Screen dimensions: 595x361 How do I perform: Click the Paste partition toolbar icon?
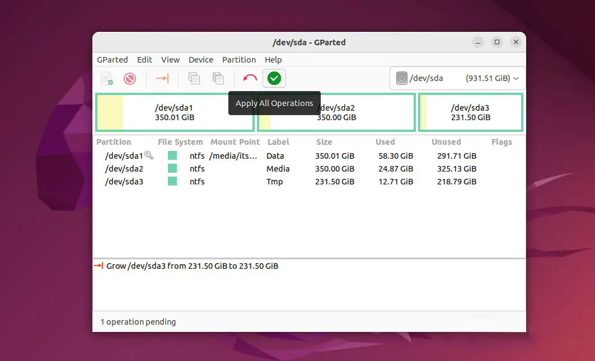coord(218,79)
